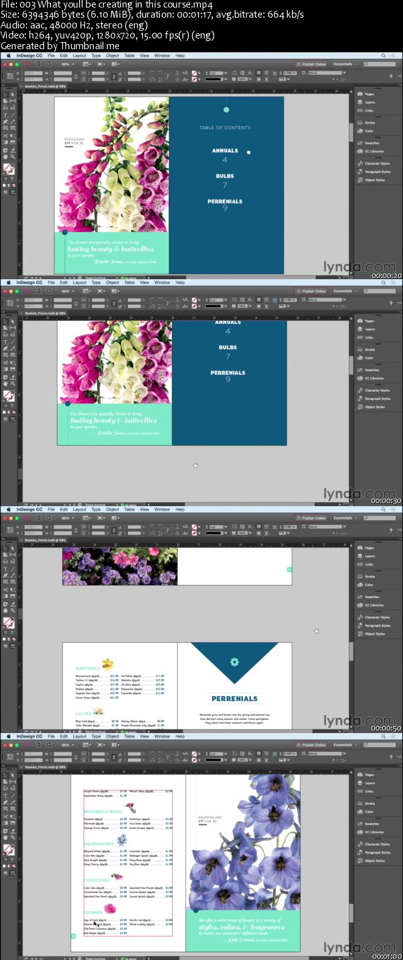
Task: Click the BUTTERFLY WEED heading in the 00:01:00 frame
Action: pyautogui.click(x=103, y=812)
